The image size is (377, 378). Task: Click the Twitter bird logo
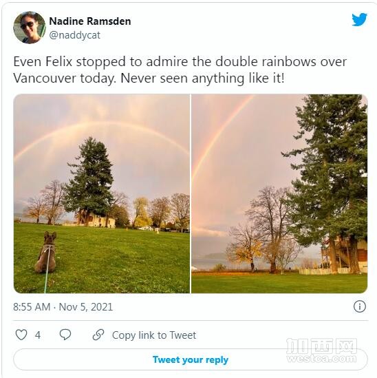[x=359, y=19]
